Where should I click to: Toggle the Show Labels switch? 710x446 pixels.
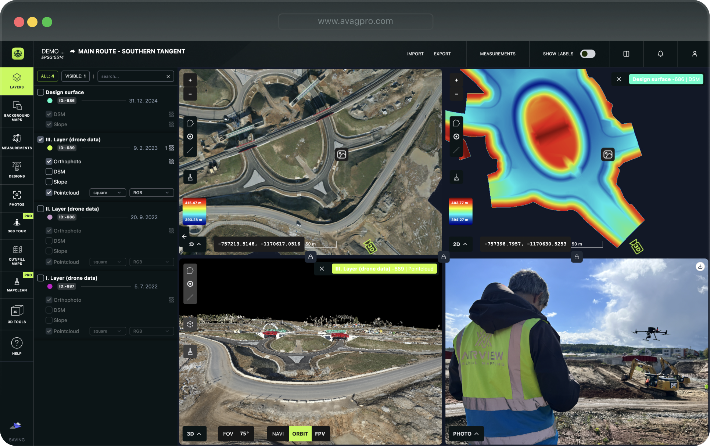point(587,54)
